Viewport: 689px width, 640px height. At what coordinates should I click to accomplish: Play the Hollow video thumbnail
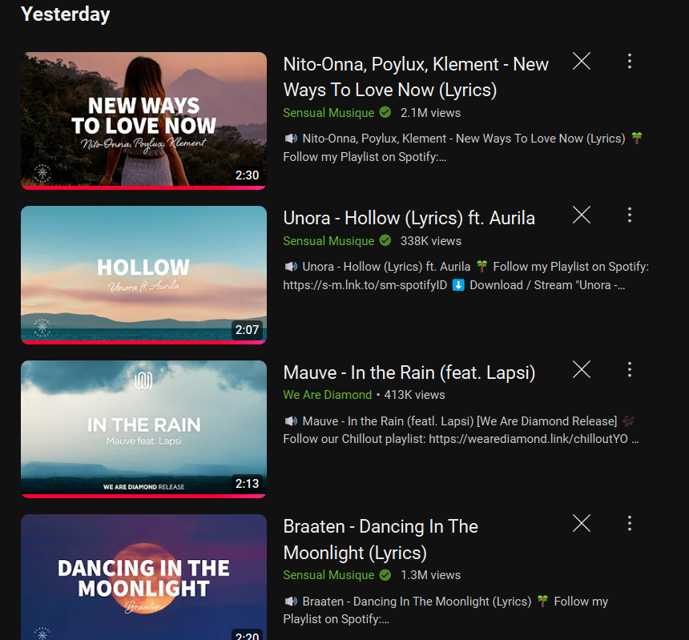143,275
